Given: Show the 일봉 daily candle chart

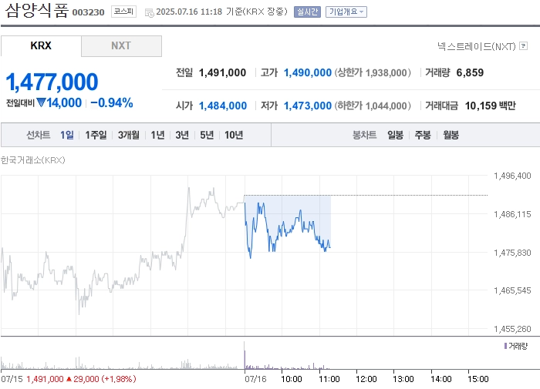Looking at the screenshot, I should pos(395,135).
